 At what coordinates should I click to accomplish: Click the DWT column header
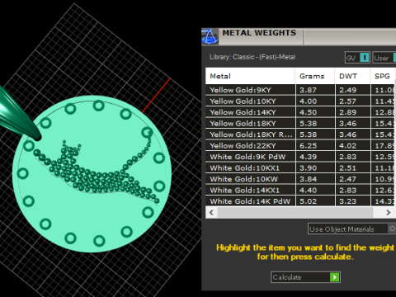(x=352, y=76)
